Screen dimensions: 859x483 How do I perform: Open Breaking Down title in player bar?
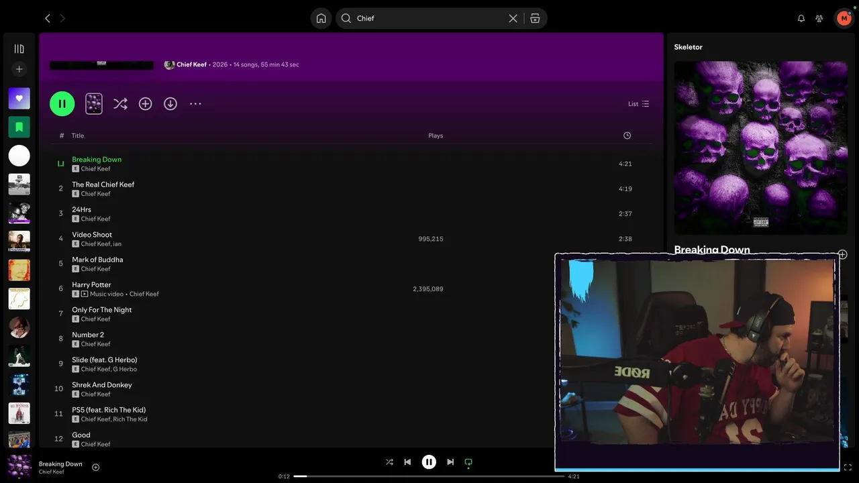[60, 464]
